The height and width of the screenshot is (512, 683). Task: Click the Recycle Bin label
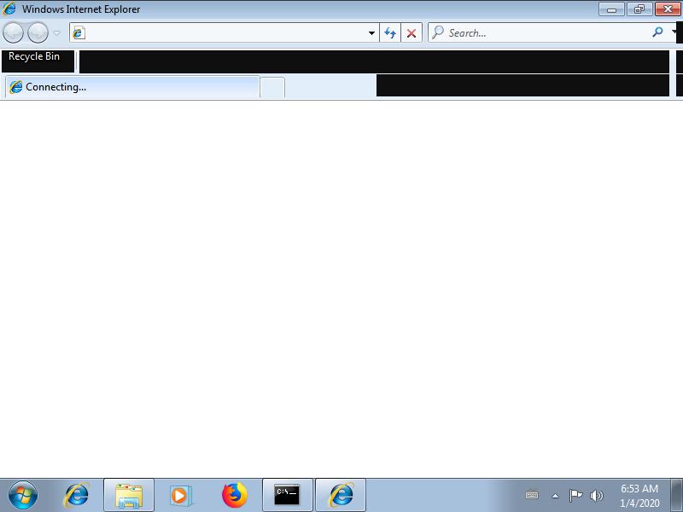pos(34,56)
